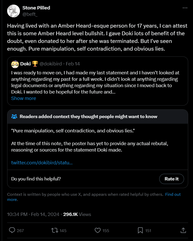Screen dimensions: 193x241
Task: Open Doki's small profile avatar
Action: 15,64
